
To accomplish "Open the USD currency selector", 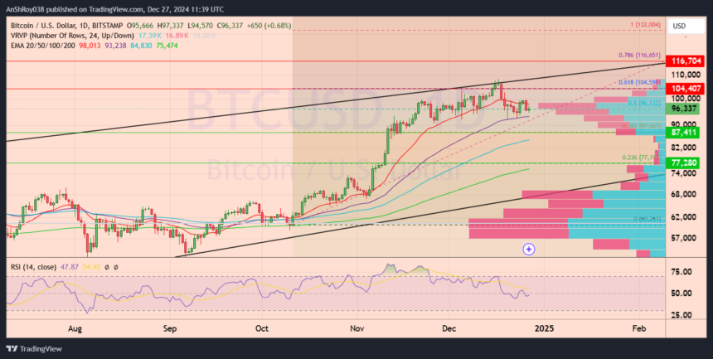I will [686, 27].
